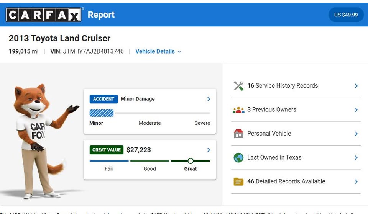This screenshot has height=214, width=368.
Task: Click the chevron beside Previous Owners
Action: point(356,110)
